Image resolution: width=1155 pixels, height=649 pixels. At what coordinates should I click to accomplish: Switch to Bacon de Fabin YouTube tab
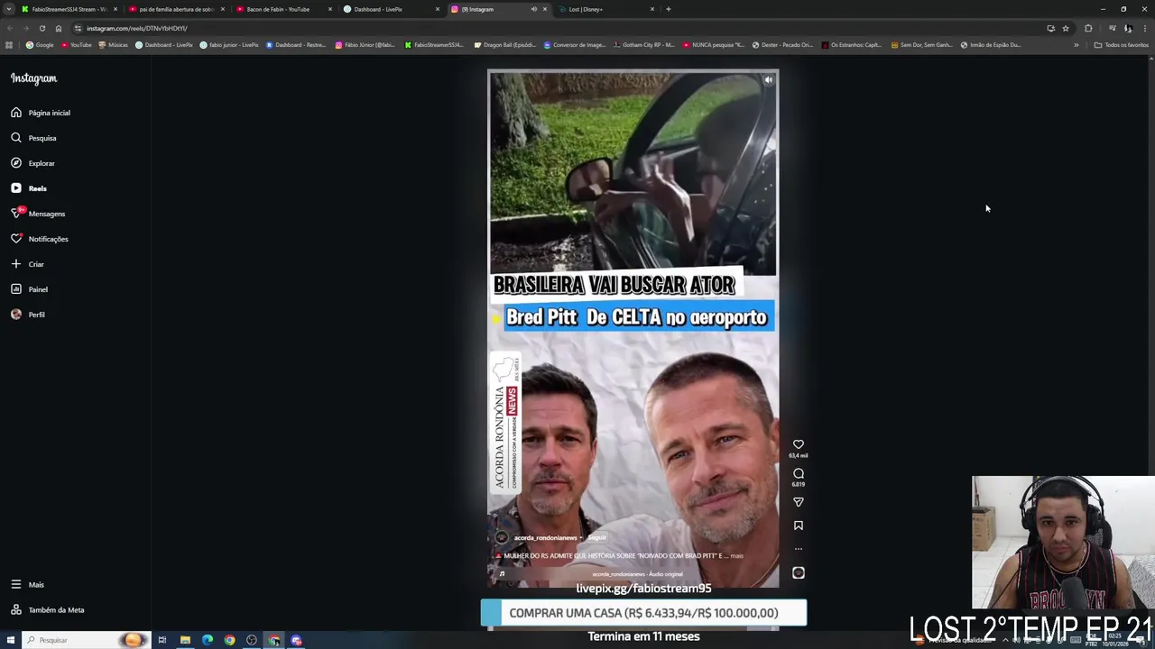(x=283, y=9)
